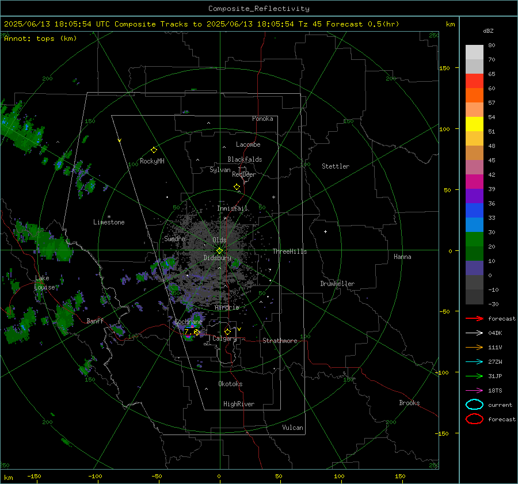Screen dimensions: 518x484
Task: Click the Lacombe town label
Action: tap(248, 144)
